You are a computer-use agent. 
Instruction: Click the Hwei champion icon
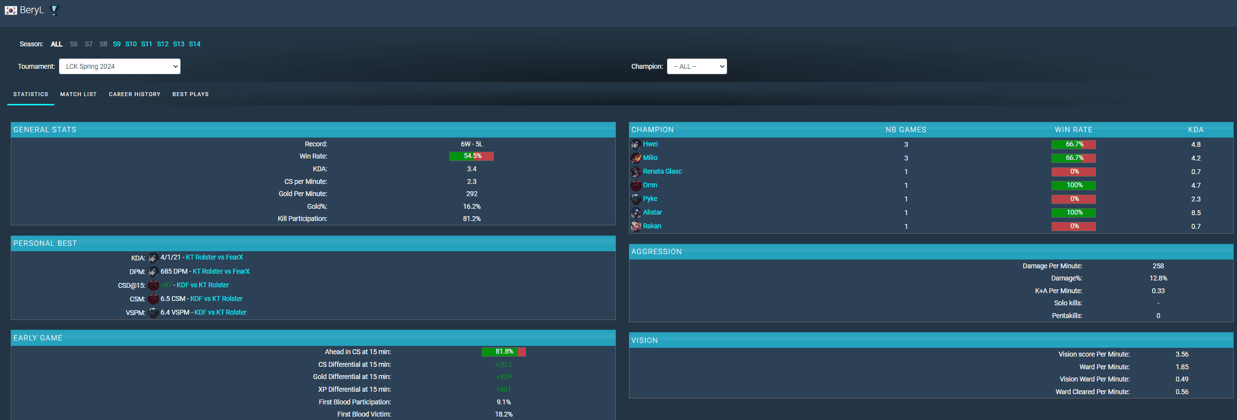click(636, 144)
